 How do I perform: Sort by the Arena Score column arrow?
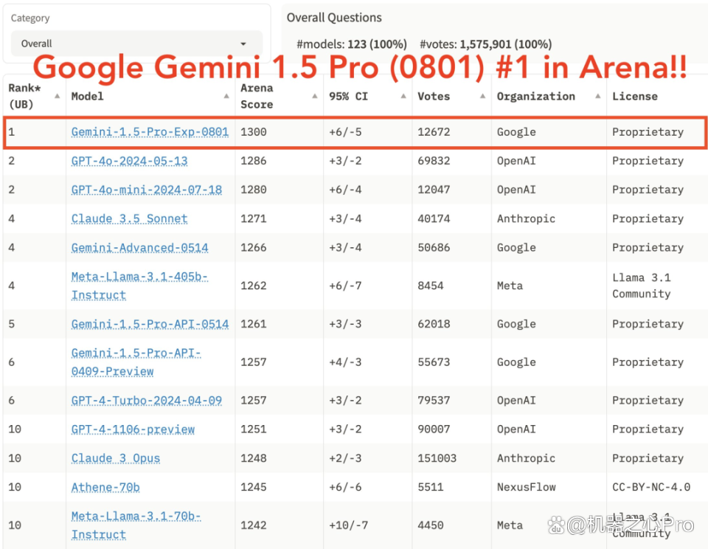click(x=315, y=96)
